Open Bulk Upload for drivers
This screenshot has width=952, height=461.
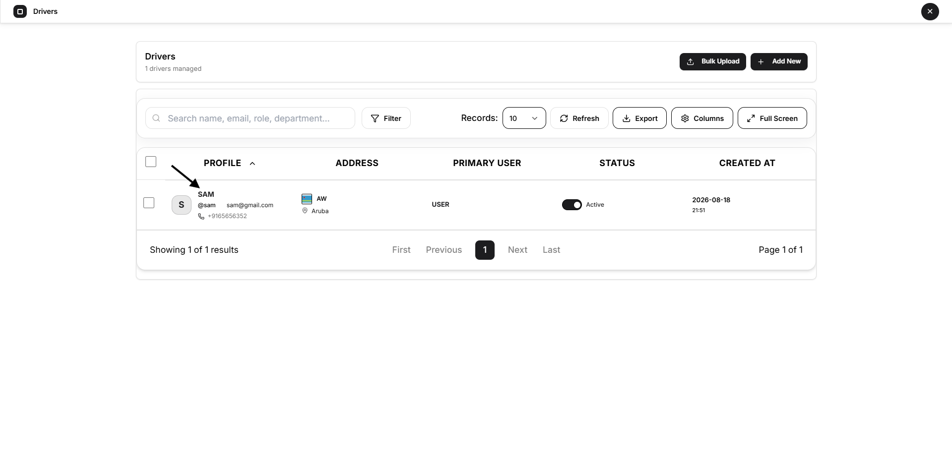(x=712, y=61)
